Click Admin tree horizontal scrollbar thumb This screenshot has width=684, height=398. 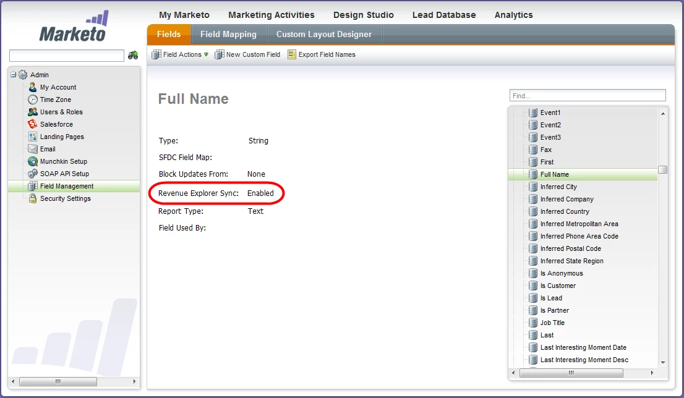(58, 381)
